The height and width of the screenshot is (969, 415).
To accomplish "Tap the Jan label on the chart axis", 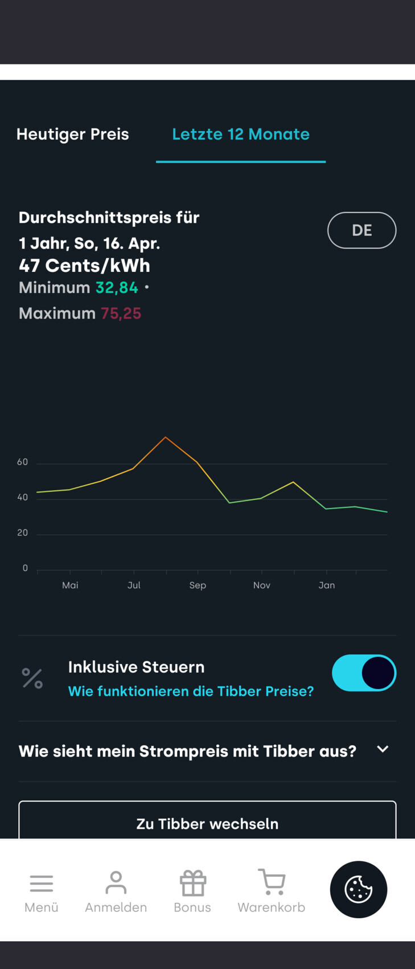I will 327,585.
